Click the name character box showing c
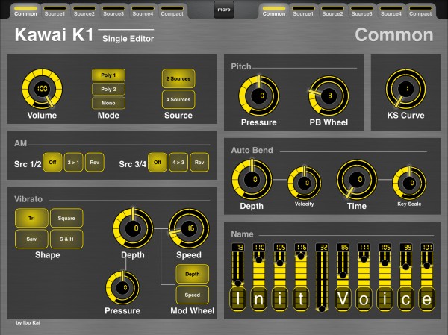This screenshot has width=448, height=335. click(x=405, y=299)
